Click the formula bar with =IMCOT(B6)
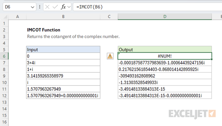 pyautogui.click(x=147, y=7)
